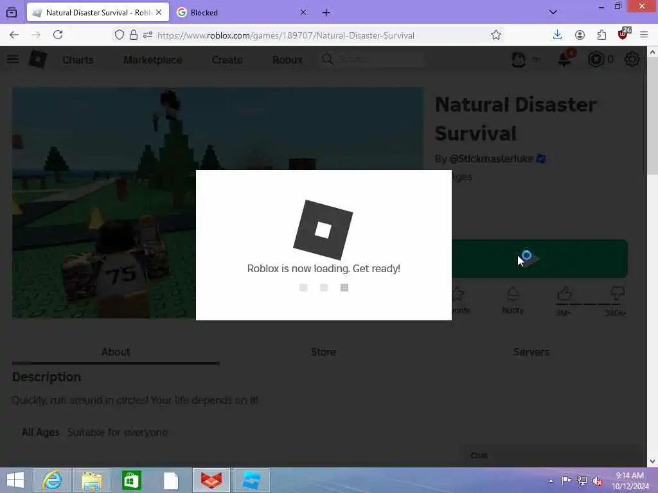The image size is (658, 493).
Task: Open the Firefox View icon at the tab bar's start
Action: [12, 13]
